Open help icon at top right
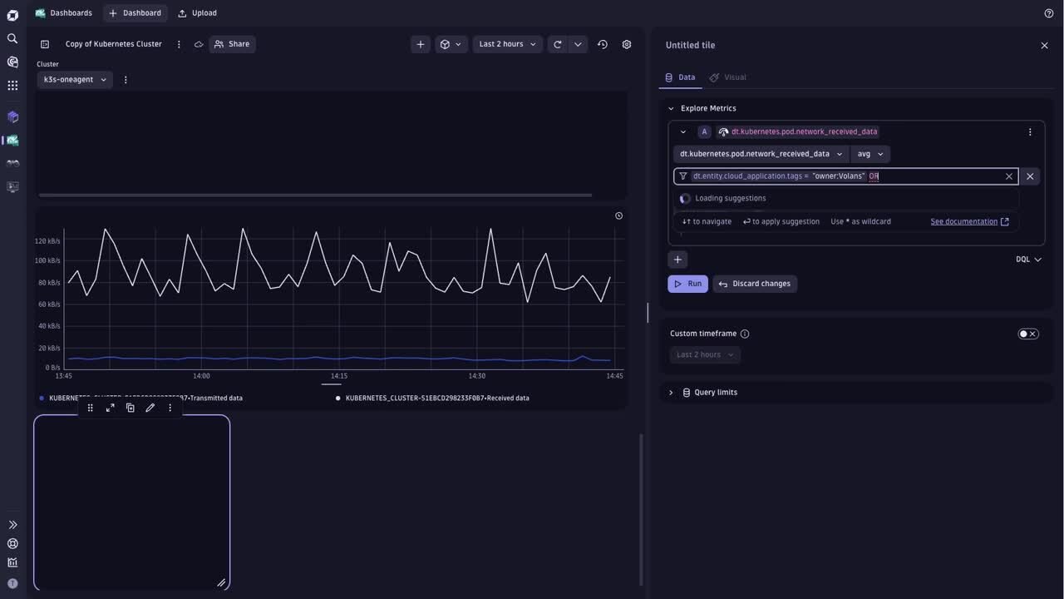The image size is (1064, 599). [1048, 13]
